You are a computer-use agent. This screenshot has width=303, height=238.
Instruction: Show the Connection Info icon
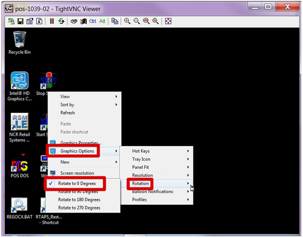(x=39, y=21)
